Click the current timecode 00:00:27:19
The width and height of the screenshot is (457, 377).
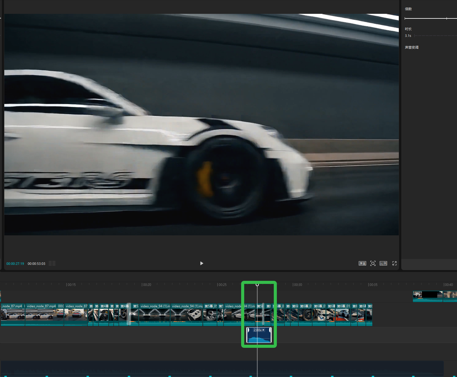coord(15,264)
